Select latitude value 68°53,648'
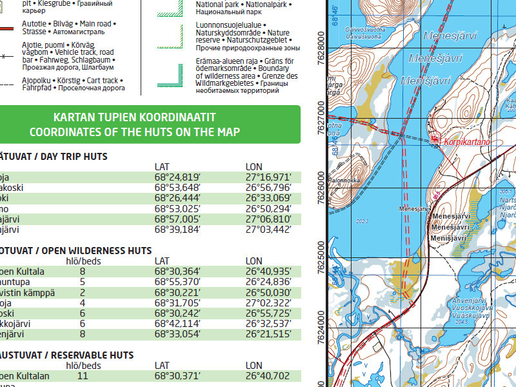This screenshot has height=387, width=516. (x=177, y=188)
